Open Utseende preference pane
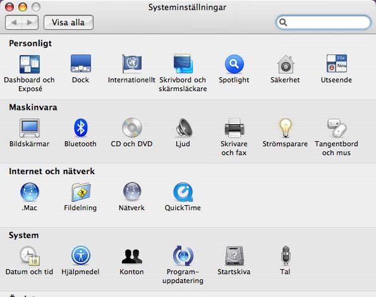The height and width of the screenshot is (297, 376). 337,63
